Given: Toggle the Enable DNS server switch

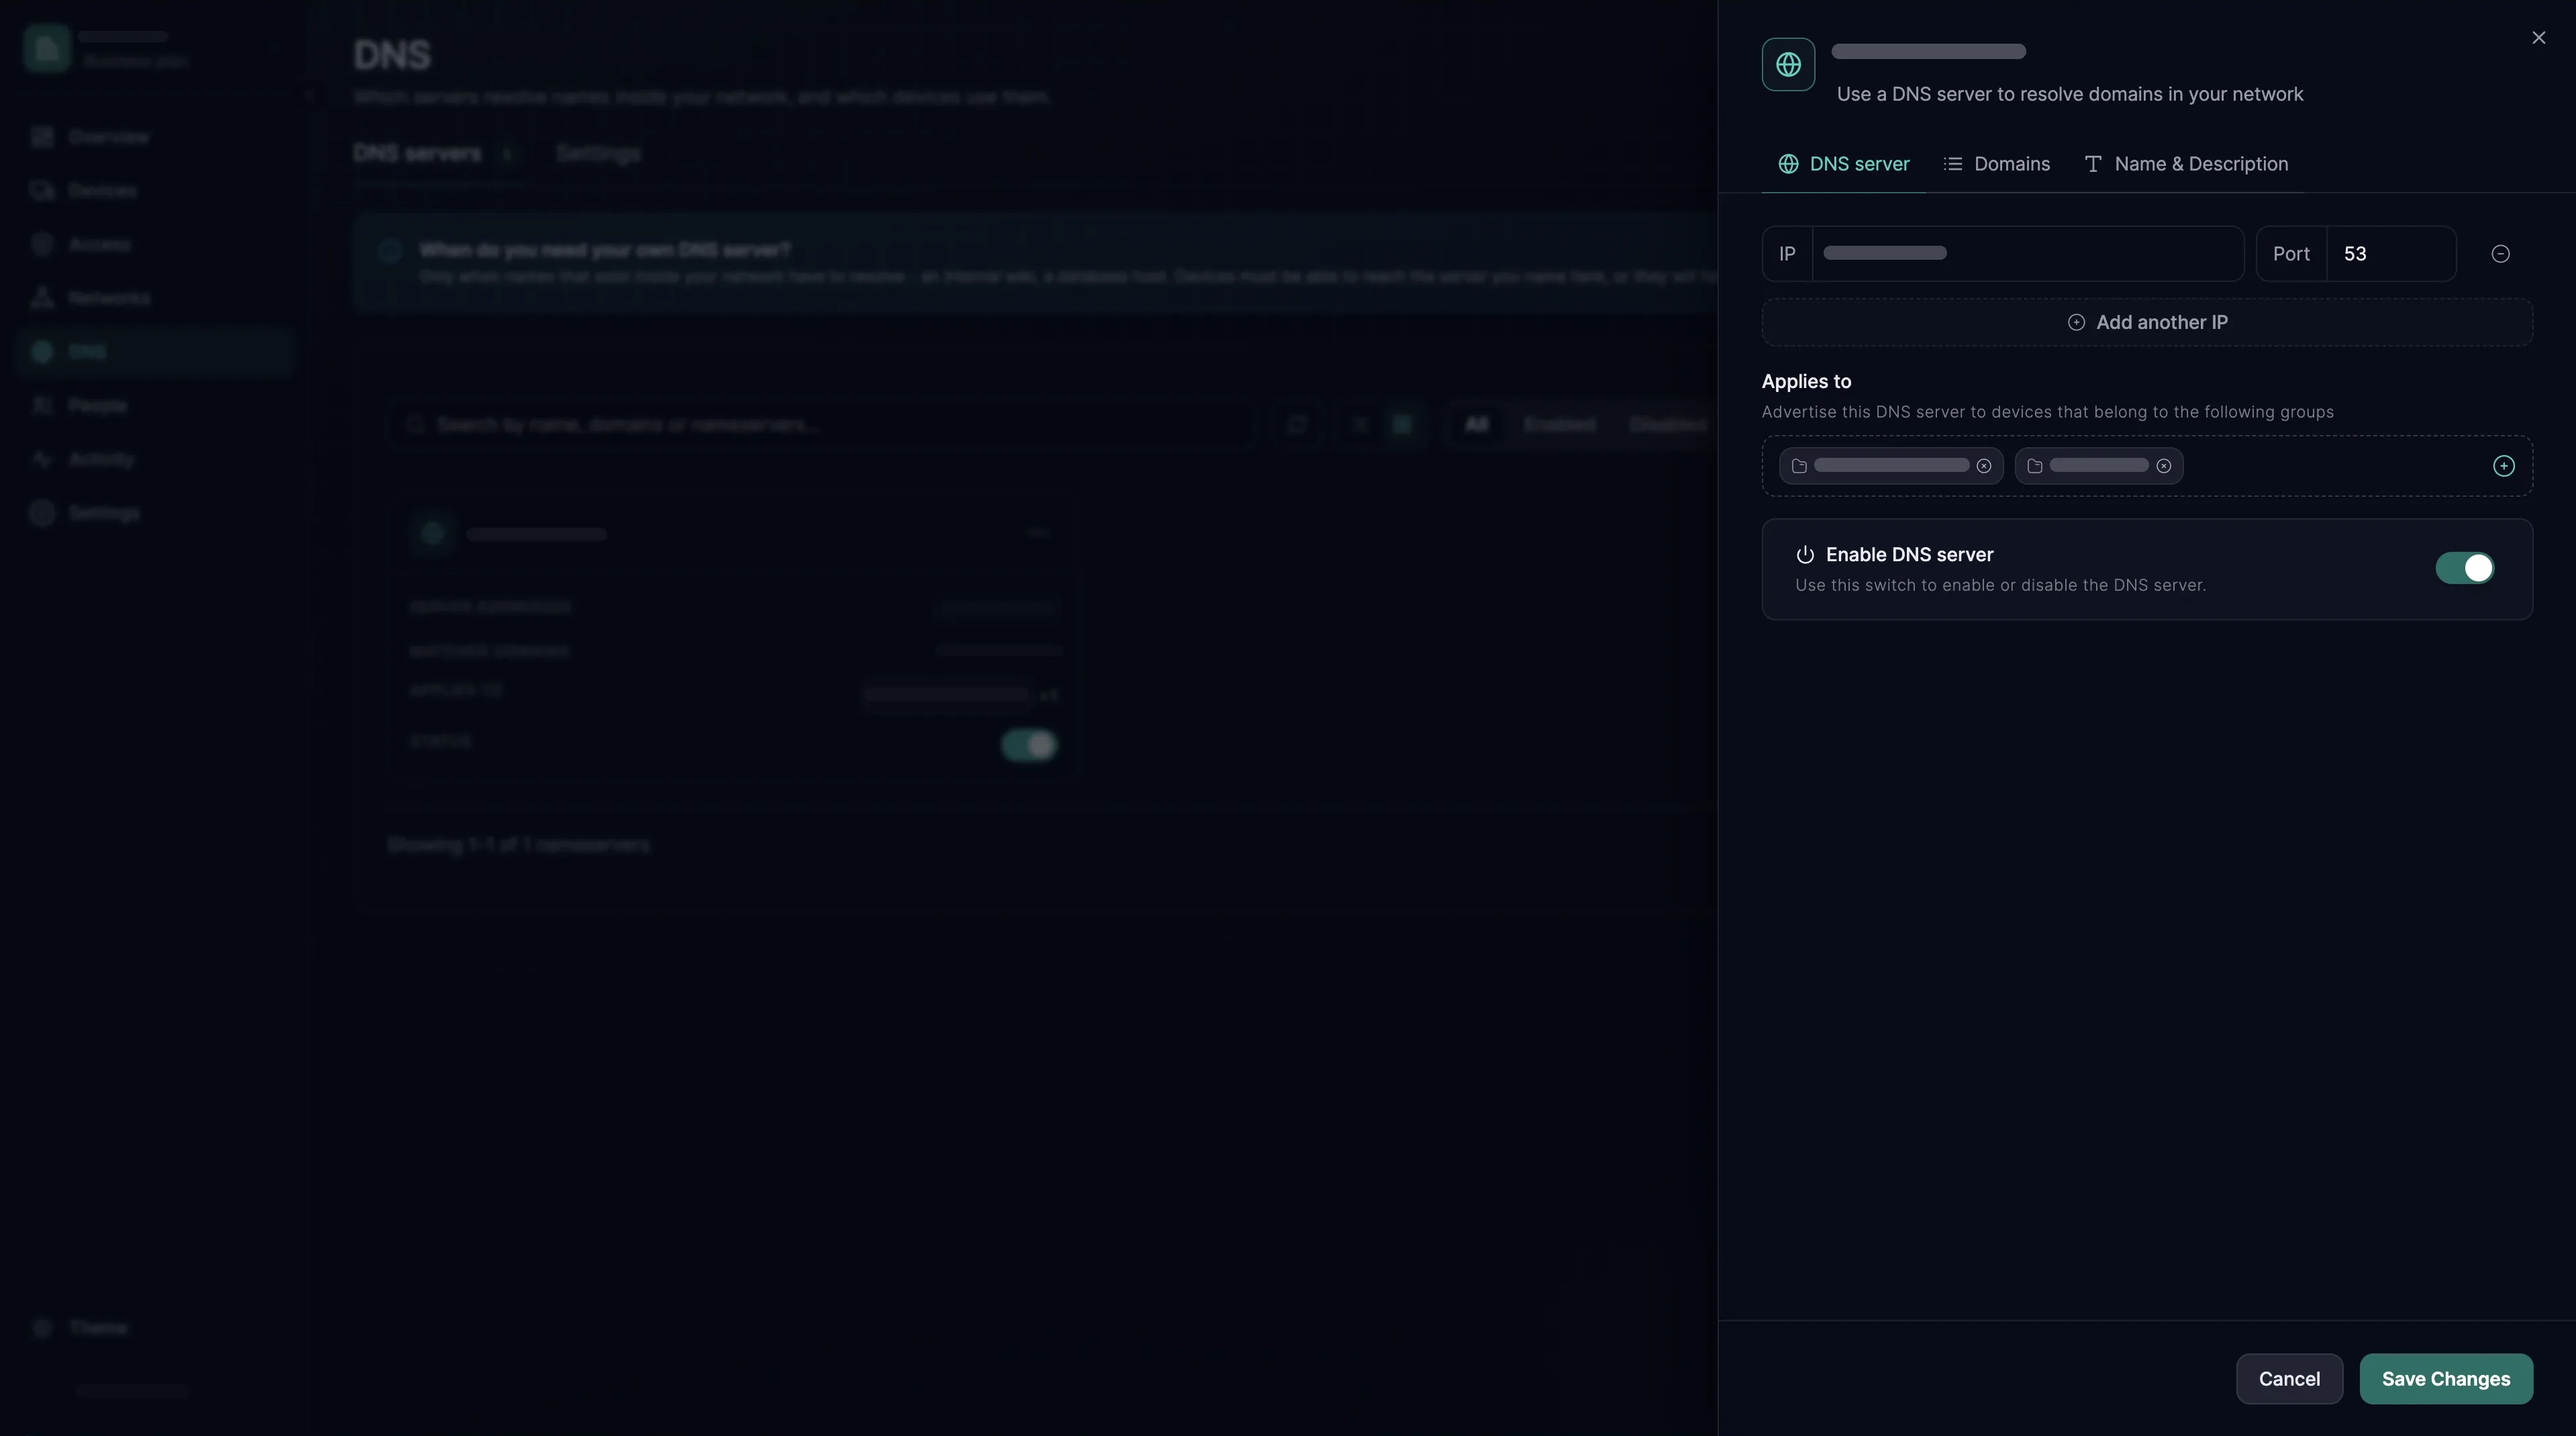Looking at the screenshot, I should click(2464, 568).
